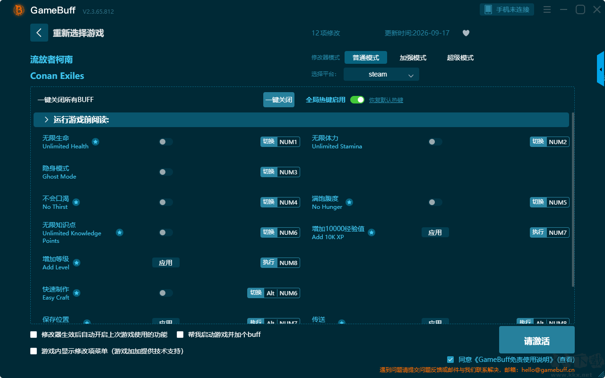The image size is (605, 378).
Task: Open the hamburger menu icon
Action: pyautogui.click(x=547, y=9)
